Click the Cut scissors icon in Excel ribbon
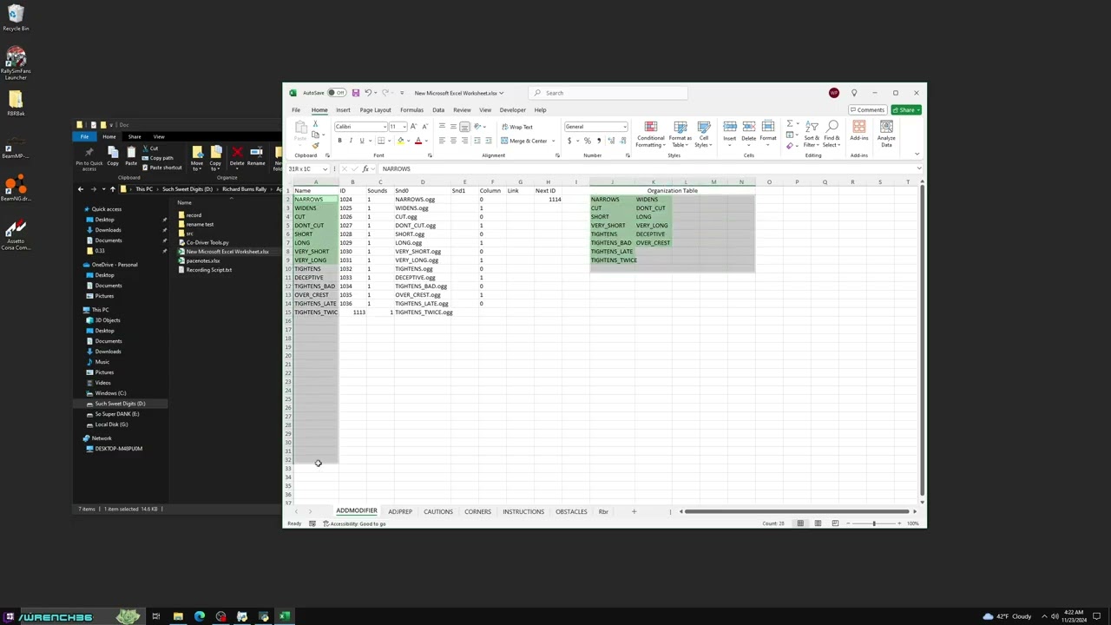 click(x=315, y=126)
